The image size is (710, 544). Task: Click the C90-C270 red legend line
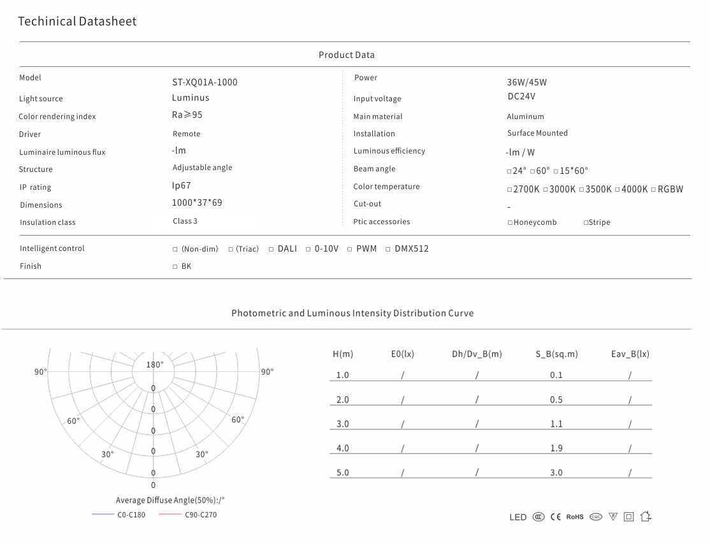(x=170, y=515)
